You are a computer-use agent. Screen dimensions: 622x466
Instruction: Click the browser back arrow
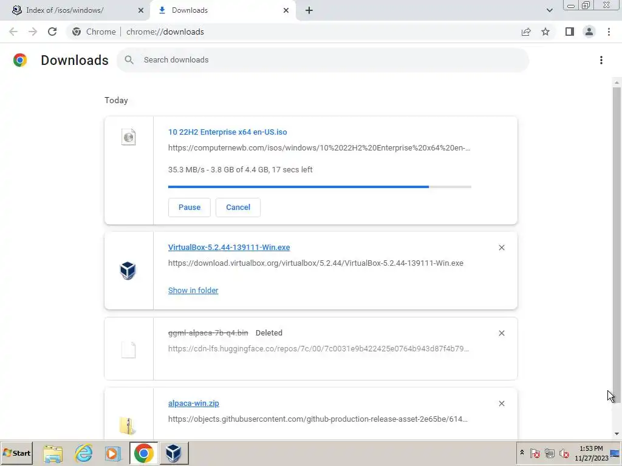tap(13, 32)
